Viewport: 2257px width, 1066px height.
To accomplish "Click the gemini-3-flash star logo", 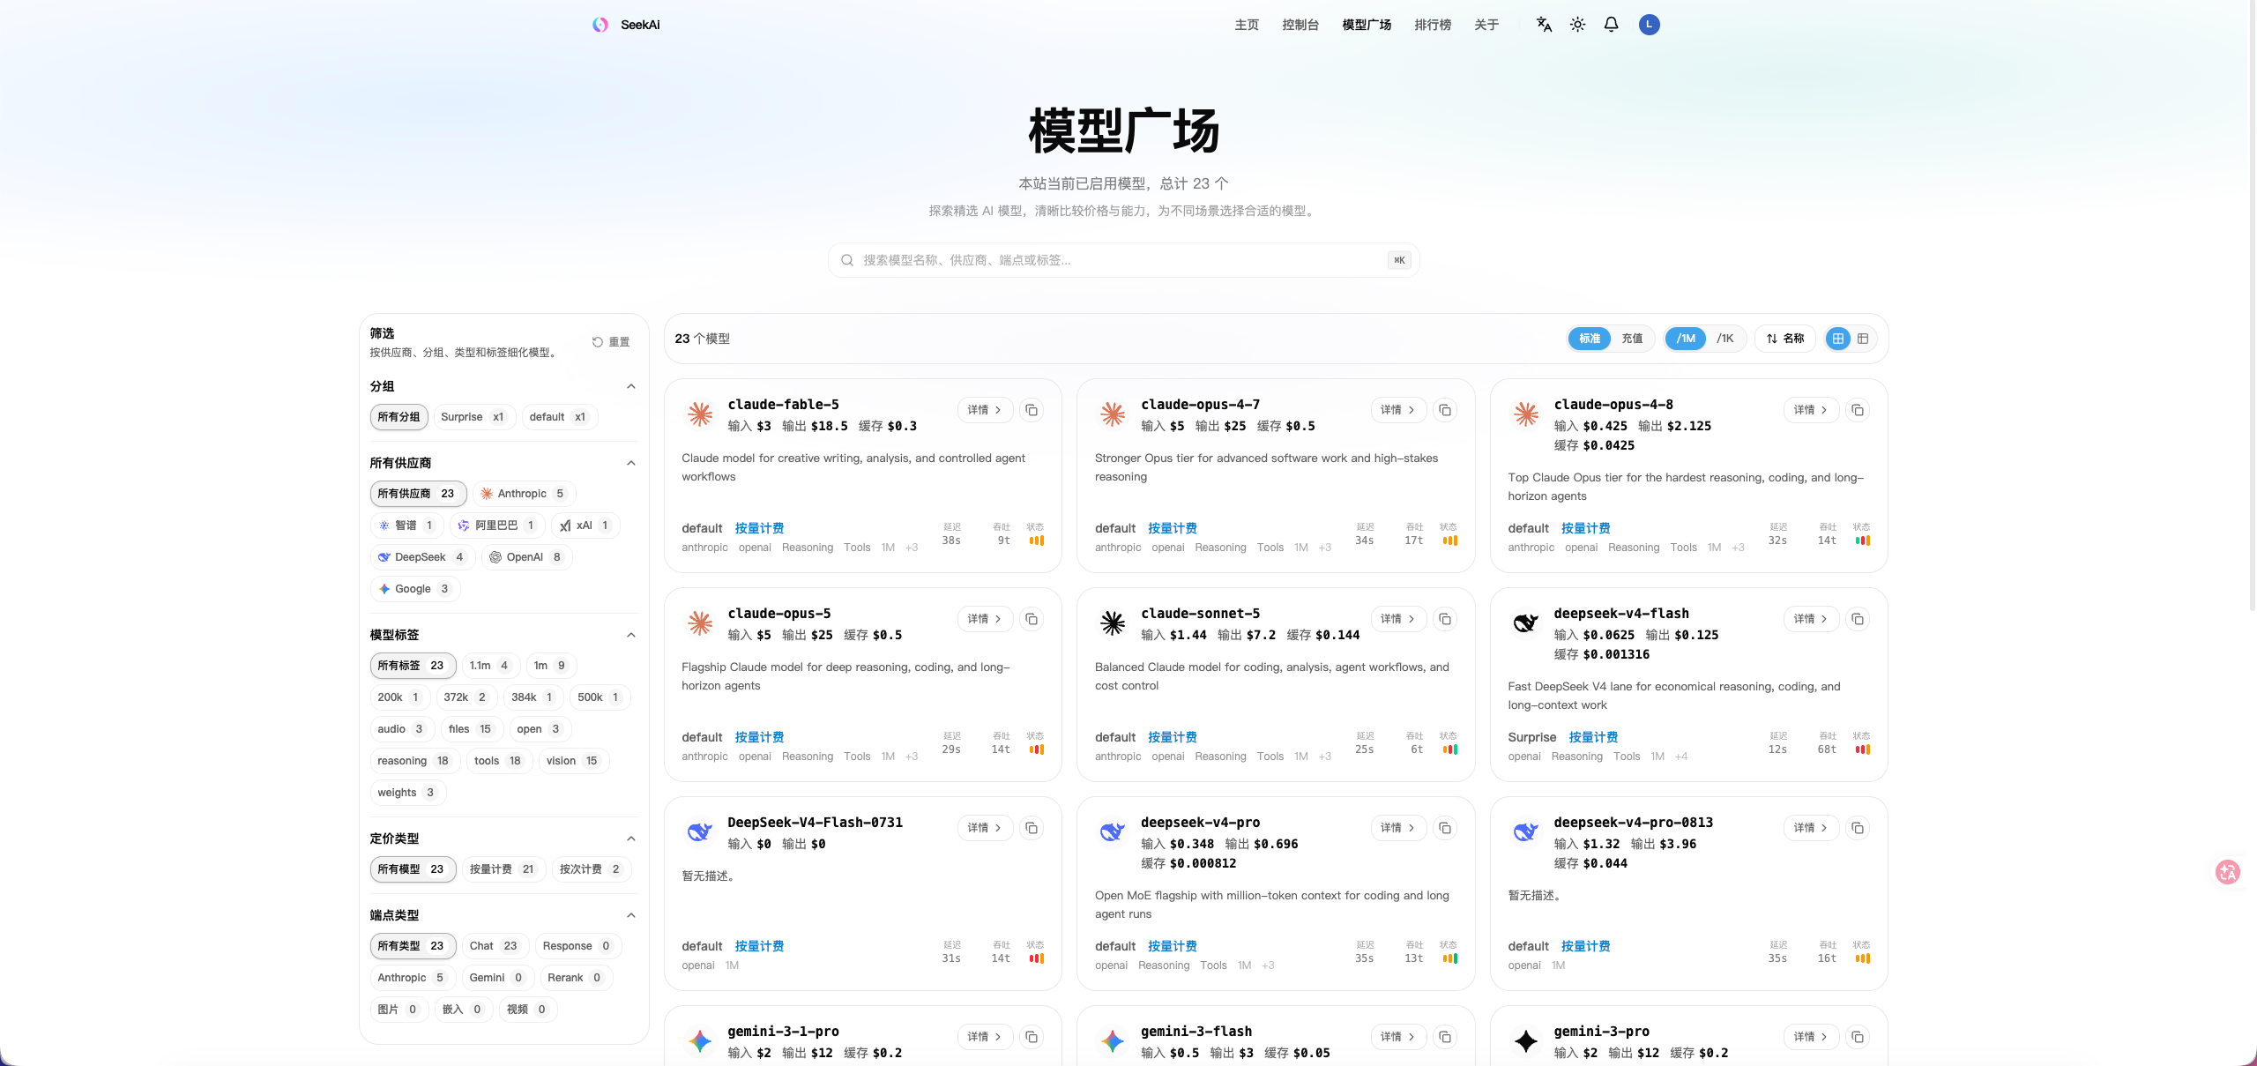I will tap(1113, 1041).
